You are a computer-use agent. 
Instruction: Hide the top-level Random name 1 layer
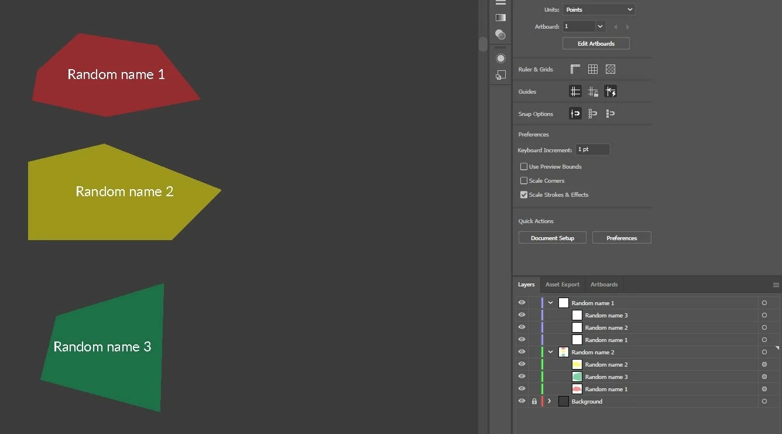pos(522,303)
